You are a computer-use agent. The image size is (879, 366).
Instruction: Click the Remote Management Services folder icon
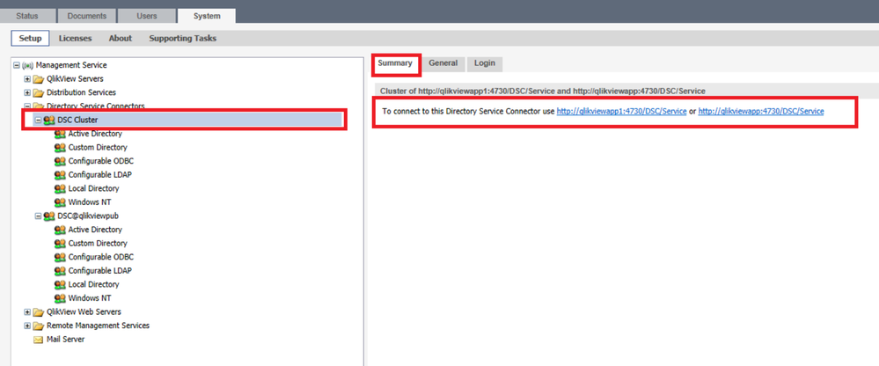point(38,326)
